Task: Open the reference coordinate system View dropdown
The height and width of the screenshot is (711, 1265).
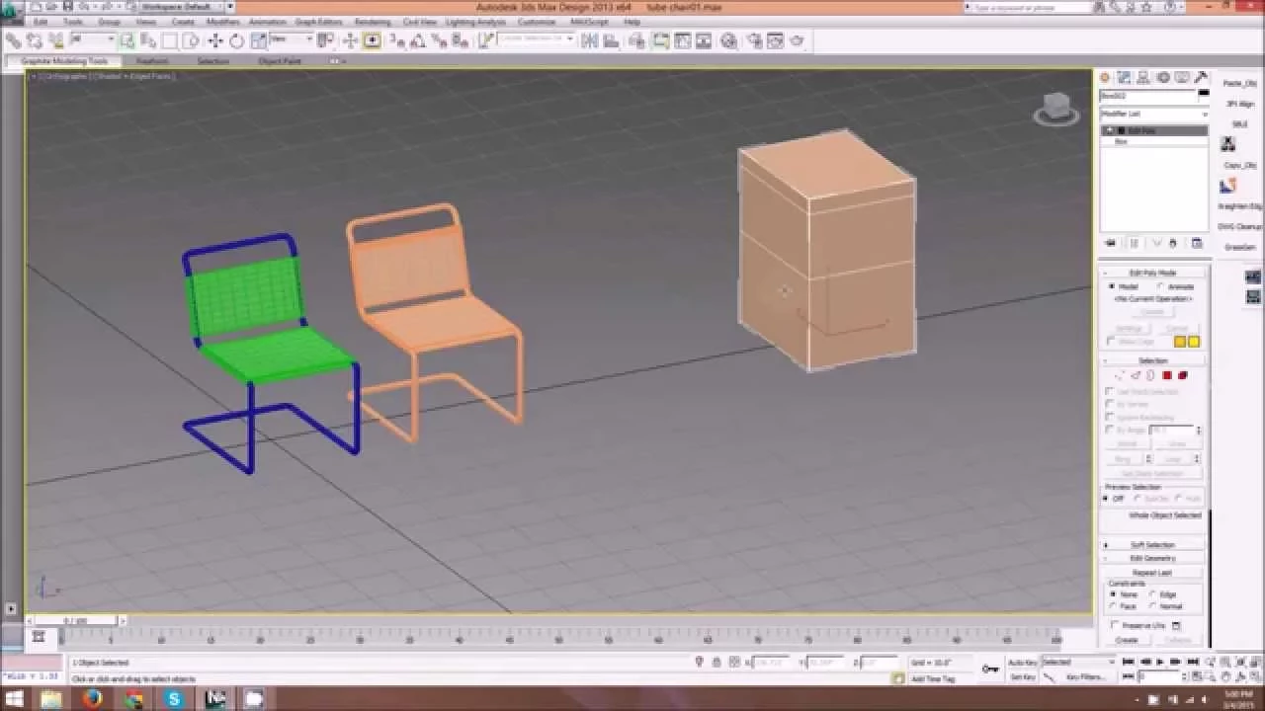Action: click(292, 39)
